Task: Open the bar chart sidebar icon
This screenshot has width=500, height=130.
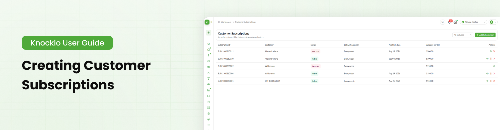Action: [208, 90]
